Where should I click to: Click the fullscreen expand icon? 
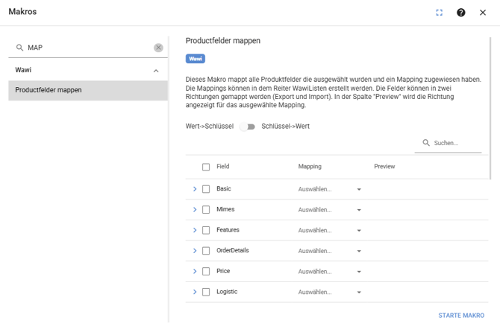pyautogui.click(x=439, y=13)
